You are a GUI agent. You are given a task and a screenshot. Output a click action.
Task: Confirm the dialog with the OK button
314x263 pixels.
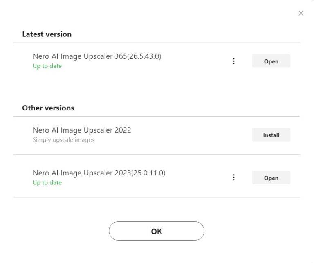156,231
